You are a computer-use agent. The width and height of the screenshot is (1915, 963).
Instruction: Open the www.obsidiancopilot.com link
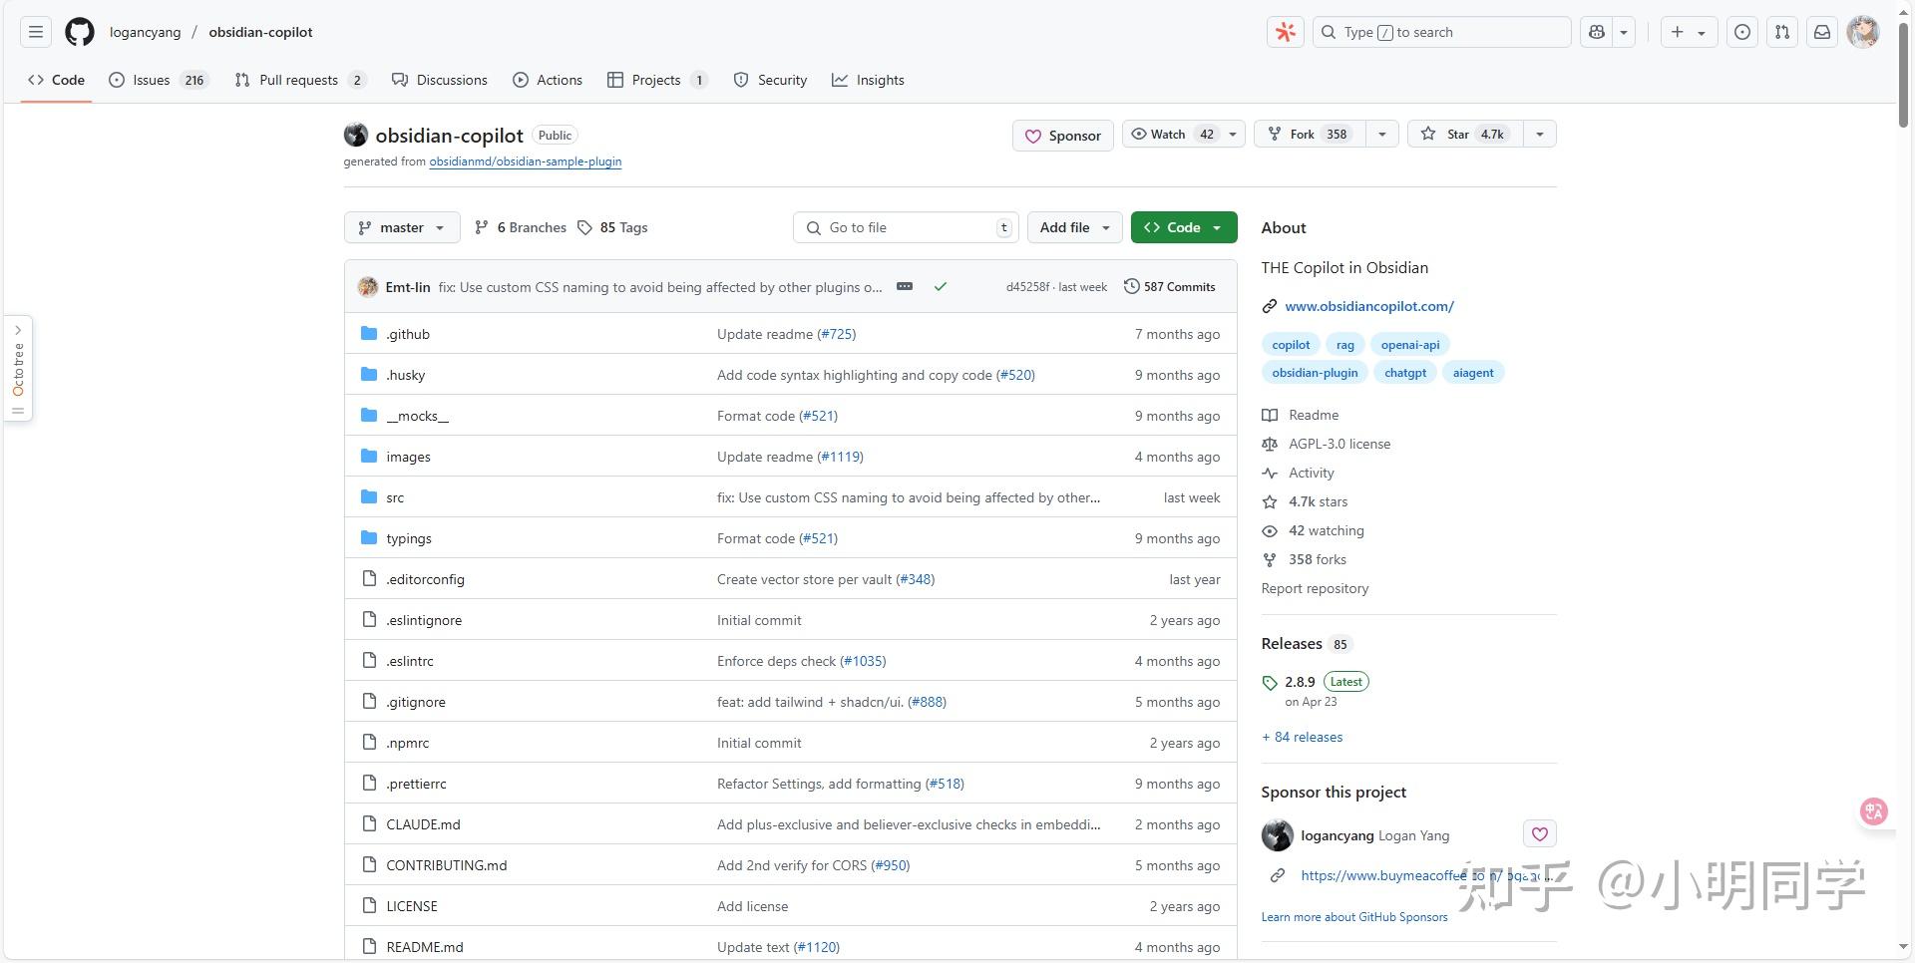(1369, 306)
